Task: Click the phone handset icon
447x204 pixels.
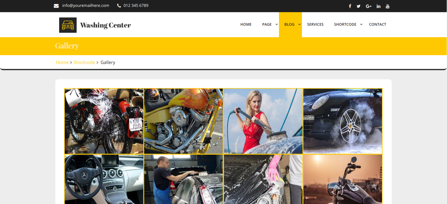Action: (x=119, y=6)
